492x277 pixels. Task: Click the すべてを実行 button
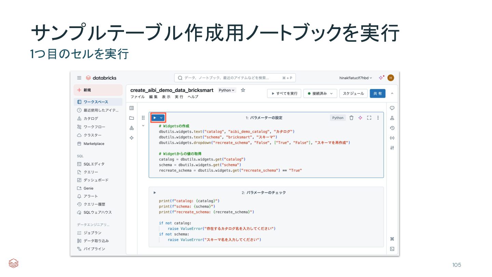284,93
